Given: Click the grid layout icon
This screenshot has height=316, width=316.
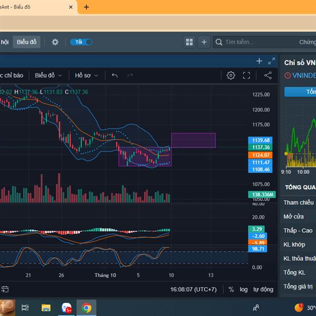Looking at the screenshot, I should (190, 42).
